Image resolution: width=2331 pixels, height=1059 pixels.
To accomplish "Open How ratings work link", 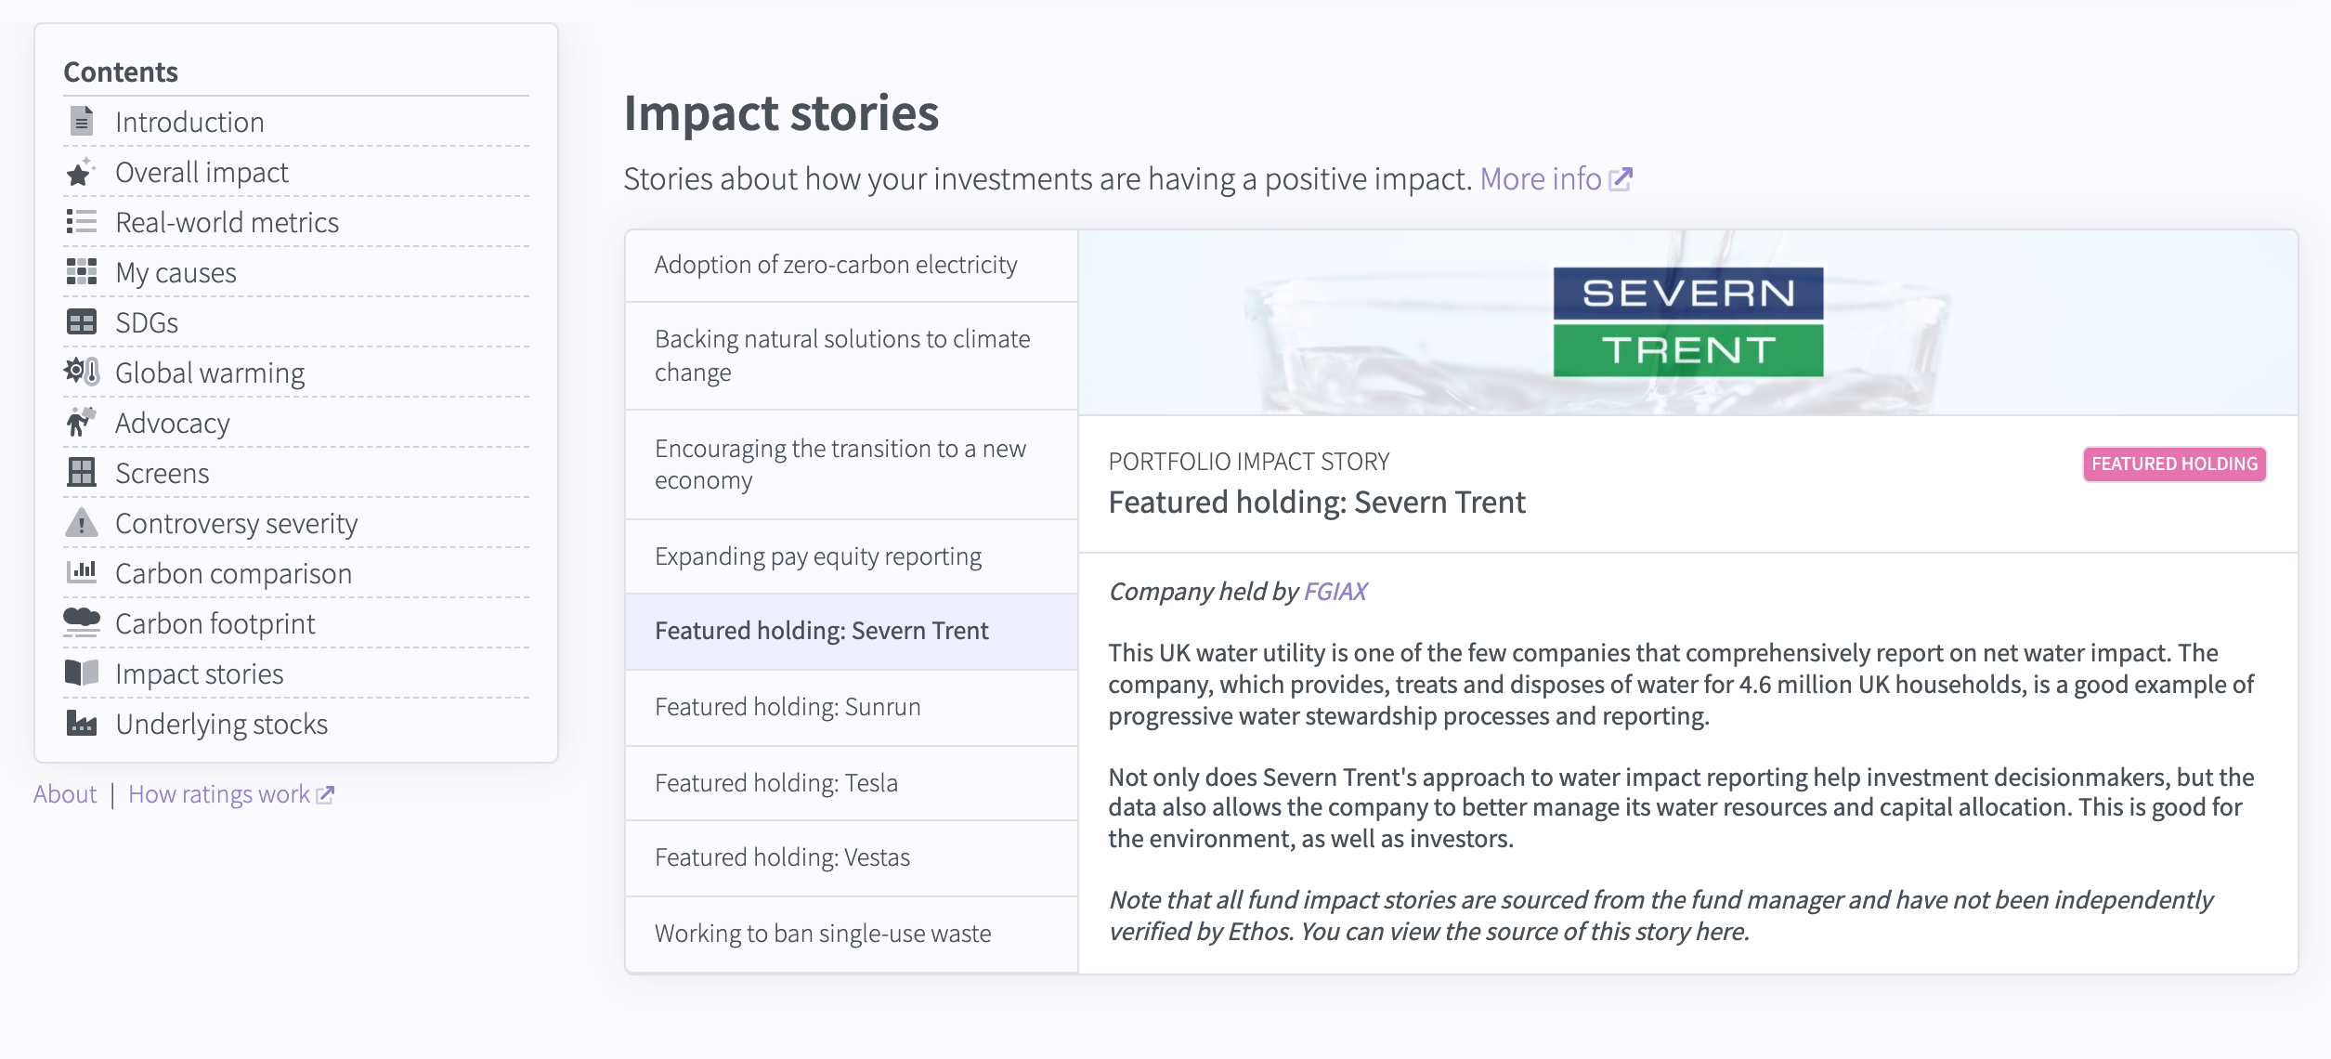I will click(229, 794).
